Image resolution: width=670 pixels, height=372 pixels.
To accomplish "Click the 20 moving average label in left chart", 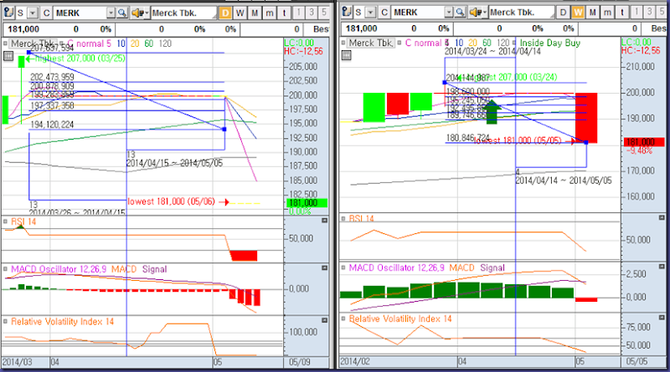I will pos(135,43).
